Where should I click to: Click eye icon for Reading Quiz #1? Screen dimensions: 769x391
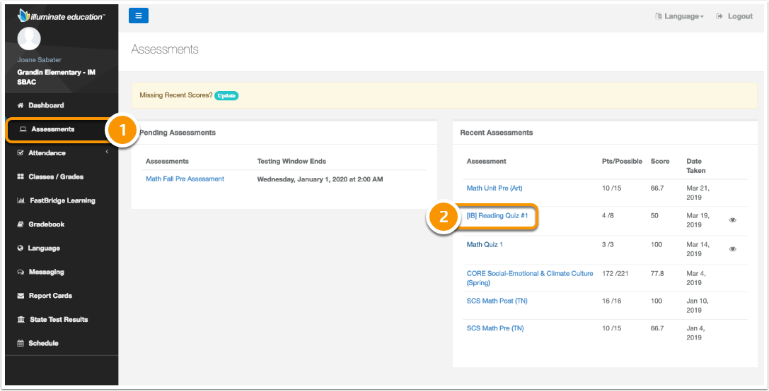click(732, 220)
